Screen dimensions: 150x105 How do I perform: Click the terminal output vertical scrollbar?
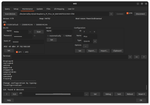147,87
